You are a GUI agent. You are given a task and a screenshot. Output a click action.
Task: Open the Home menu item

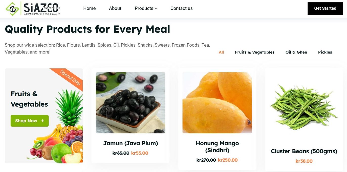coord(89,8)
